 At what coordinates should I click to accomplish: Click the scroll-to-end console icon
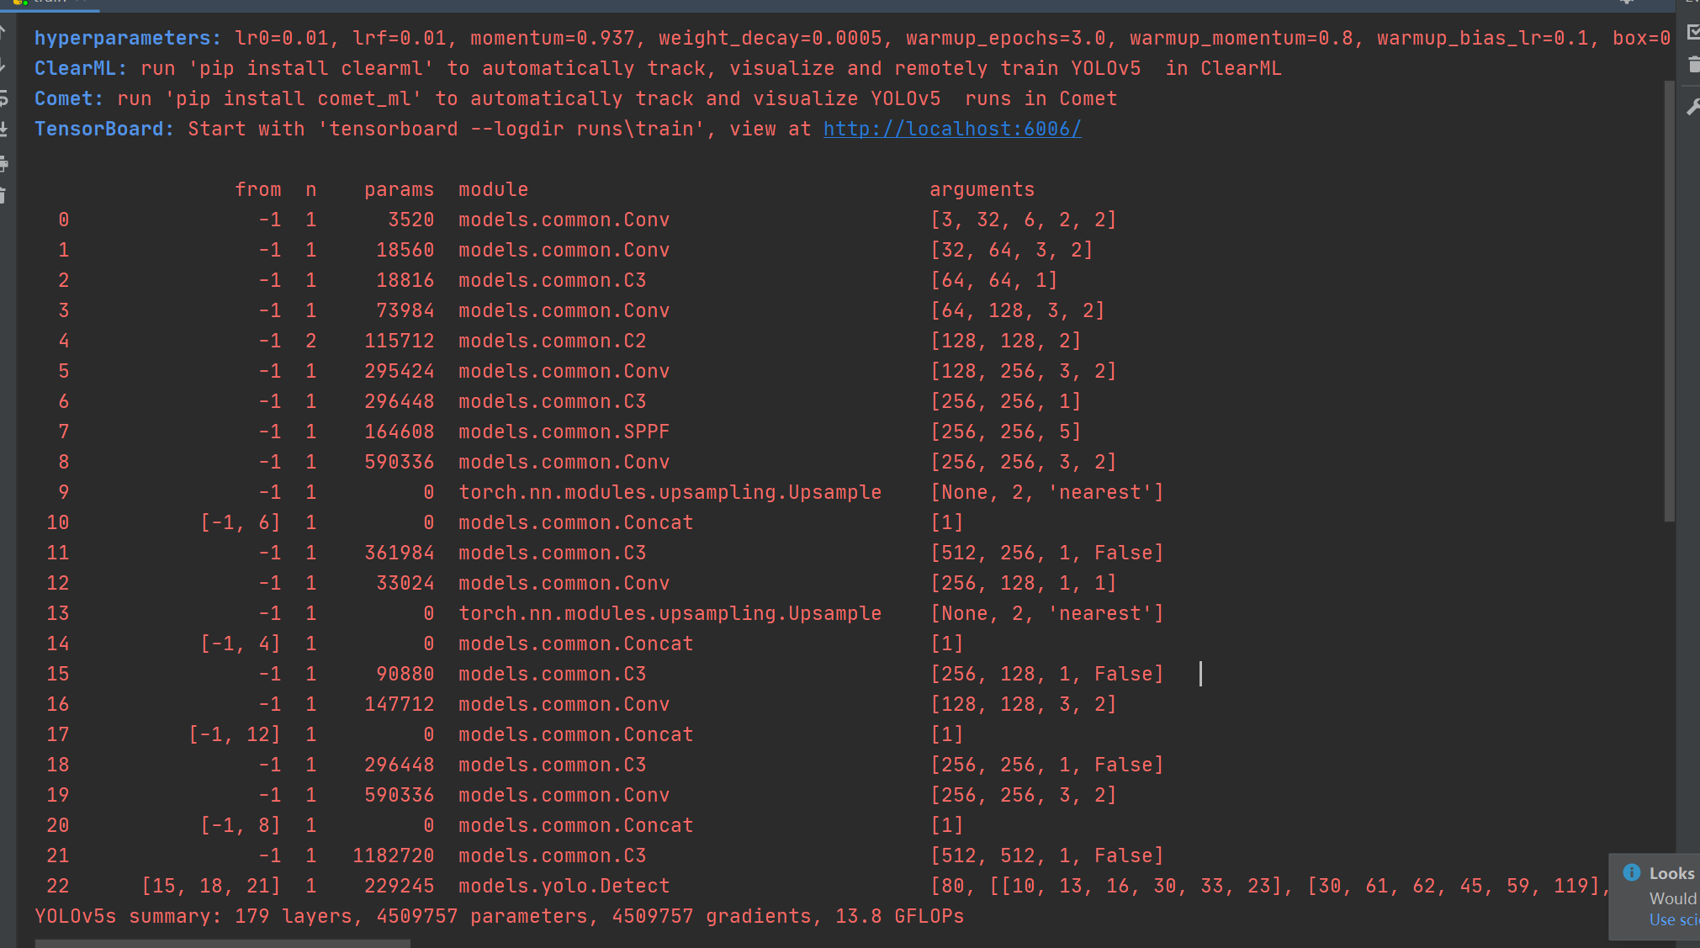coord(3,130)
